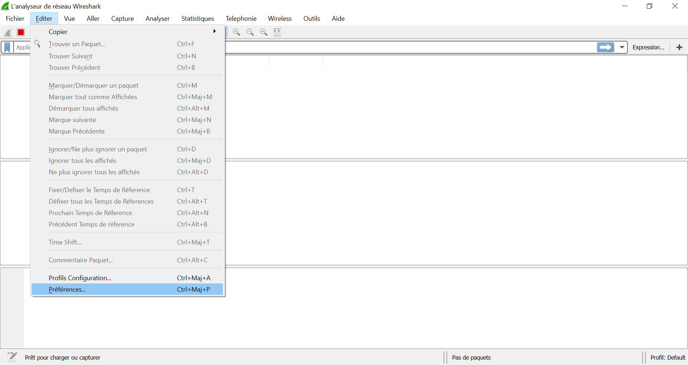This screenshot has width=688, height=365.
Task: Click the Expression... button
Action: pos(648,47)
